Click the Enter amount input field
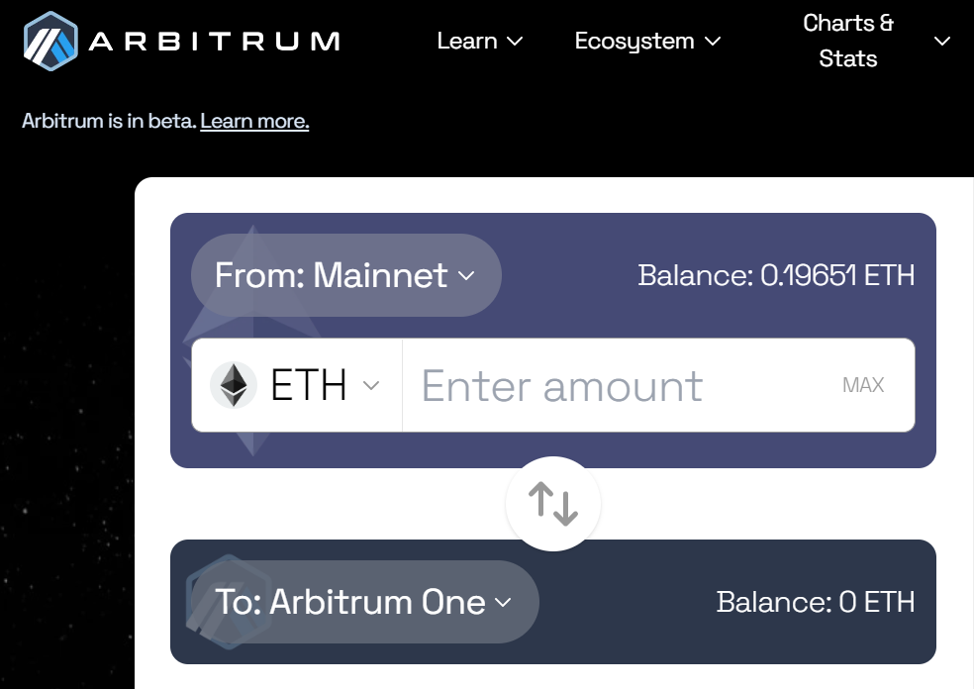 [x=614, y=385]
